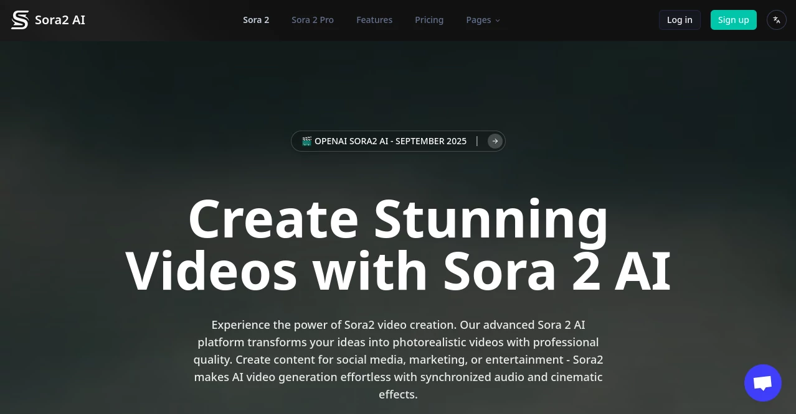Open the Pricing page
This screenshot has height=414, width=796.
[x=429, y=20]
